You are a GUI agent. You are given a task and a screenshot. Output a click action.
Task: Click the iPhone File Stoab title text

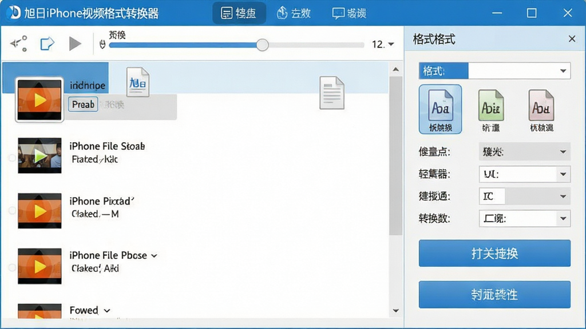[107, 146]
